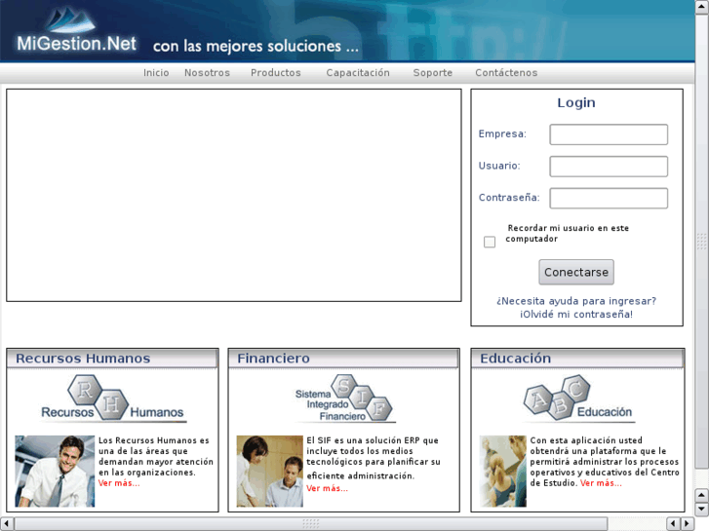Click the smiling businessman photo
This screenshot has width=709, height=531.
point(55,471)
